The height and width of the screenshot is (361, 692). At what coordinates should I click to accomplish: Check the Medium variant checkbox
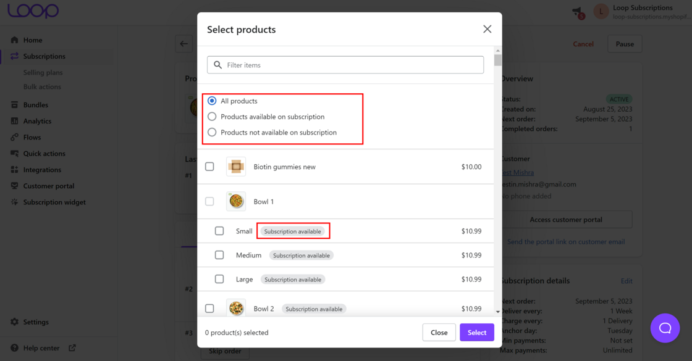click(x=219, y=255)
